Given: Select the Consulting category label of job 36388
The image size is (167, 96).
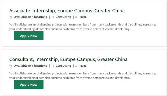Looking at the screenshot, I should pos(63,17).
